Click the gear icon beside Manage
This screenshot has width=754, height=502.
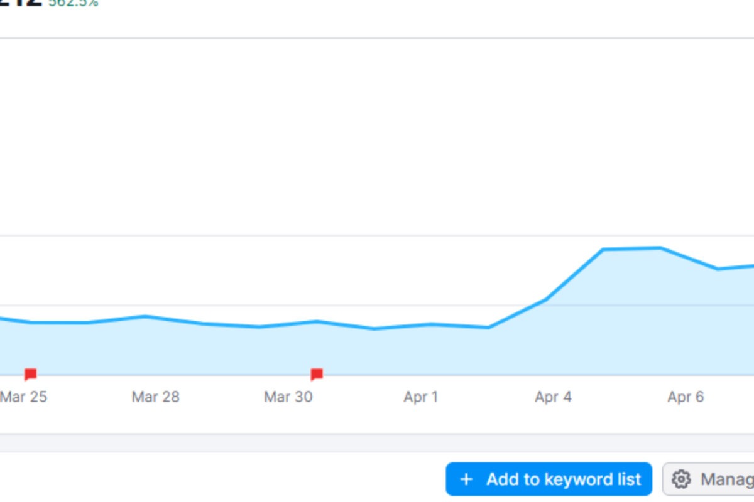pos(680,479)
